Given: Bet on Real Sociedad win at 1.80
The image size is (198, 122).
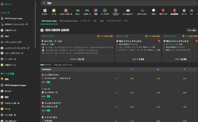Looking at the screenshot, I should coord(184,107).
